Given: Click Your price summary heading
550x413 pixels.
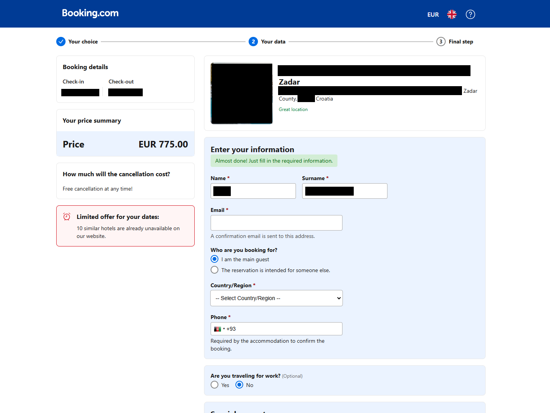Looking at the screenshot, I should pos(92,121).
